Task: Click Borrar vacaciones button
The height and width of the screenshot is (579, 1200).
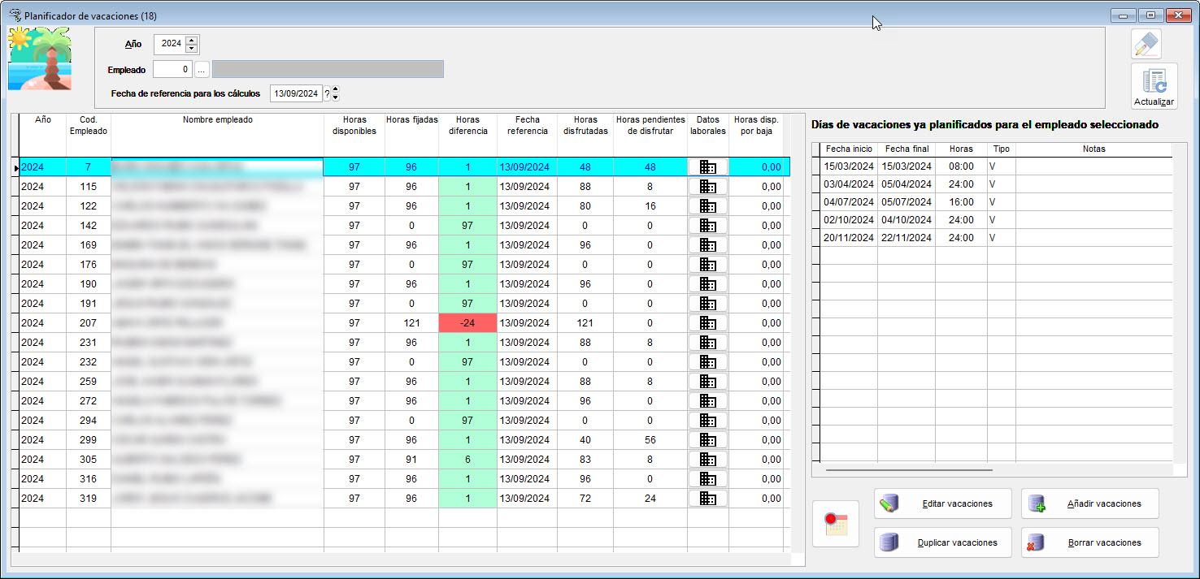Action: pos(1090,542)
